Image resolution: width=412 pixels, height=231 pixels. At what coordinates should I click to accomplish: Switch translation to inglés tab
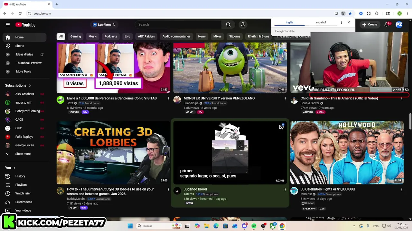pos(290,22)
